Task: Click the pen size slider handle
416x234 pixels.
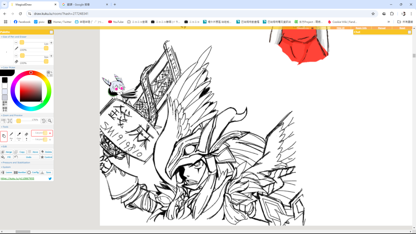Action: (x=22, y=42)
